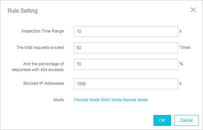203x130 pixels.
Task: Click the percentage of responses with 404 label
Action: (x=38, y=67)
